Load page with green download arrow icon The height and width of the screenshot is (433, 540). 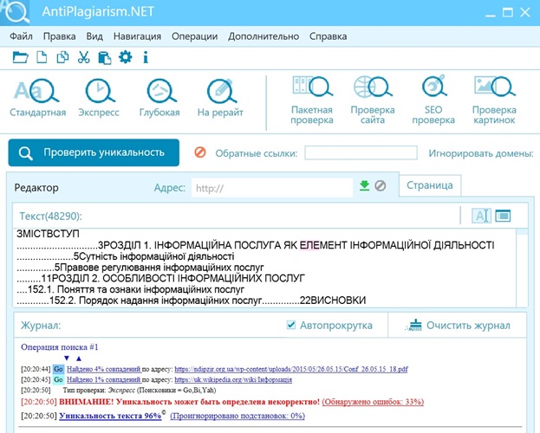tap(364, 186)
